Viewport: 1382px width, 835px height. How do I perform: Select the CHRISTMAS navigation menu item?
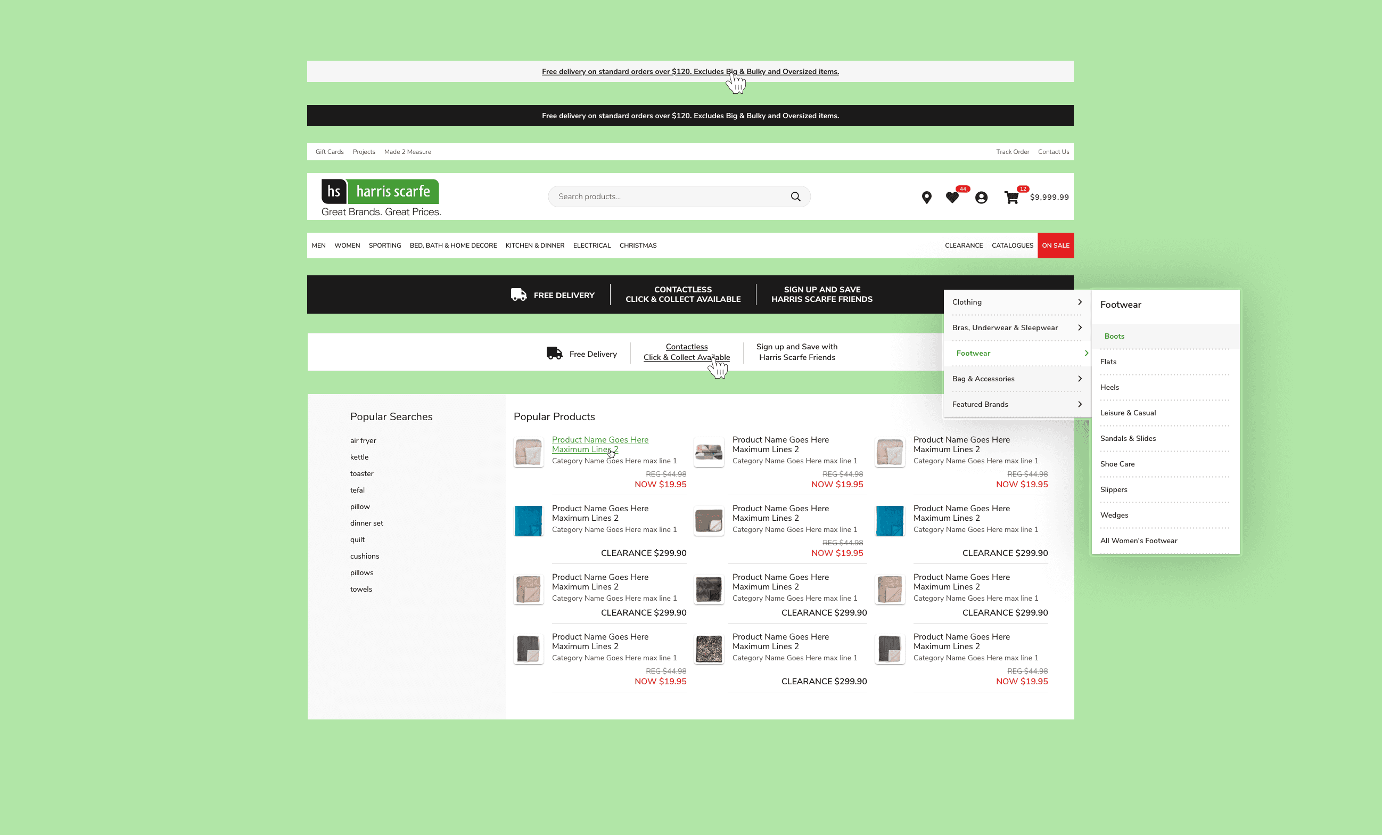pyautogui.click(x=638, y=245)
